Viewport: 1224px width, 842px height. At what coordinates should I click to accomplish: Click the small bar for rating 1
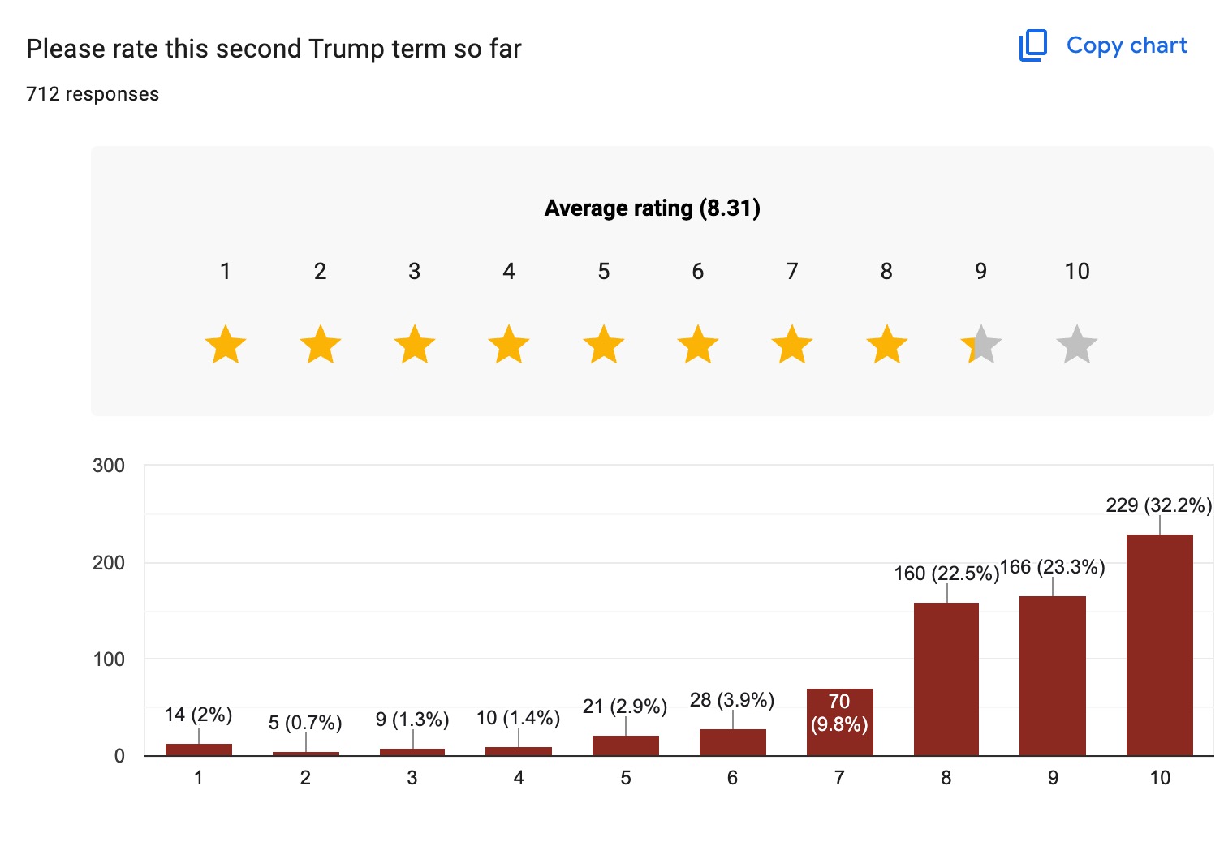[x=199, y=750]
